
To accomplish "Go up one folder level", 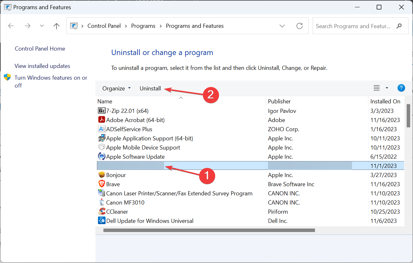I will pyautogui.click(x=57, y=26).
